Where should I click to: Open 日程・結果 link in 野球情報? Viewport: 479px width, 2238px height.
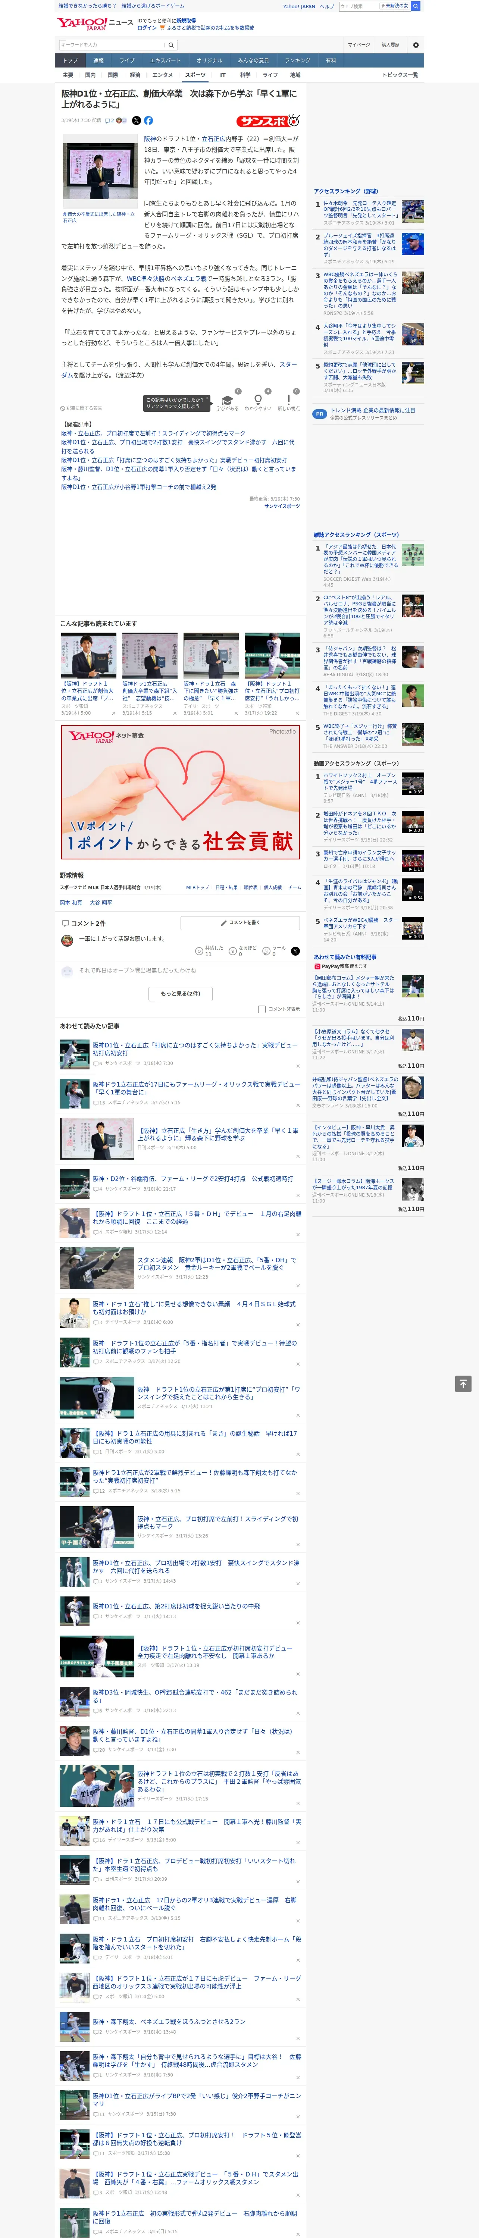coord(226,888)
